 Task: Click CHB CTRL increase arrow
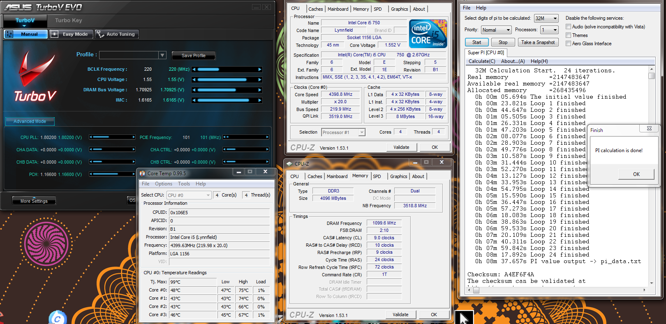(267, 162)
